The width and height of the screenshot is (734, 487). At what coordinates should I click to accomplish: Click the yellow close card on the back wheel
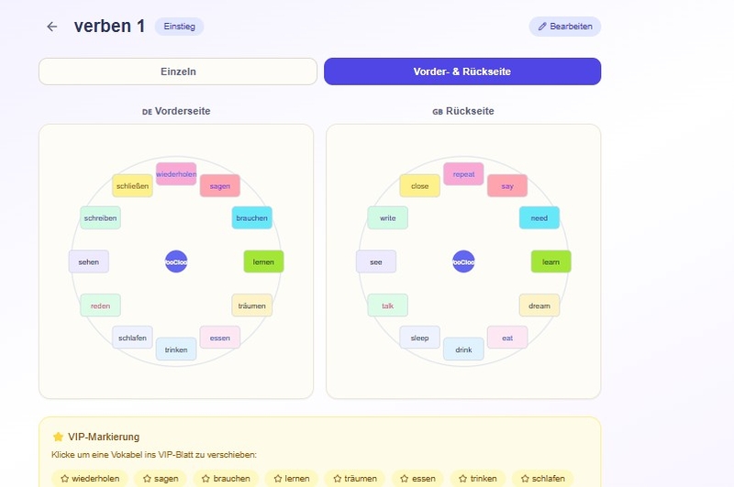419,186
